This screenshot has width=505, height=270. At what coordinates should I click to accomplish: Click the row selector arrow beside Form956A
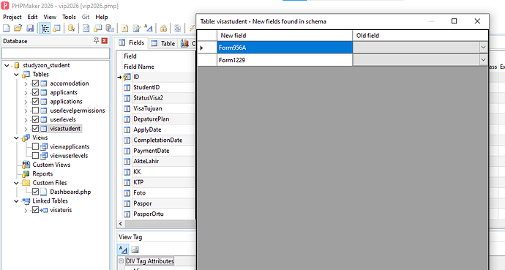pos(207,48)
